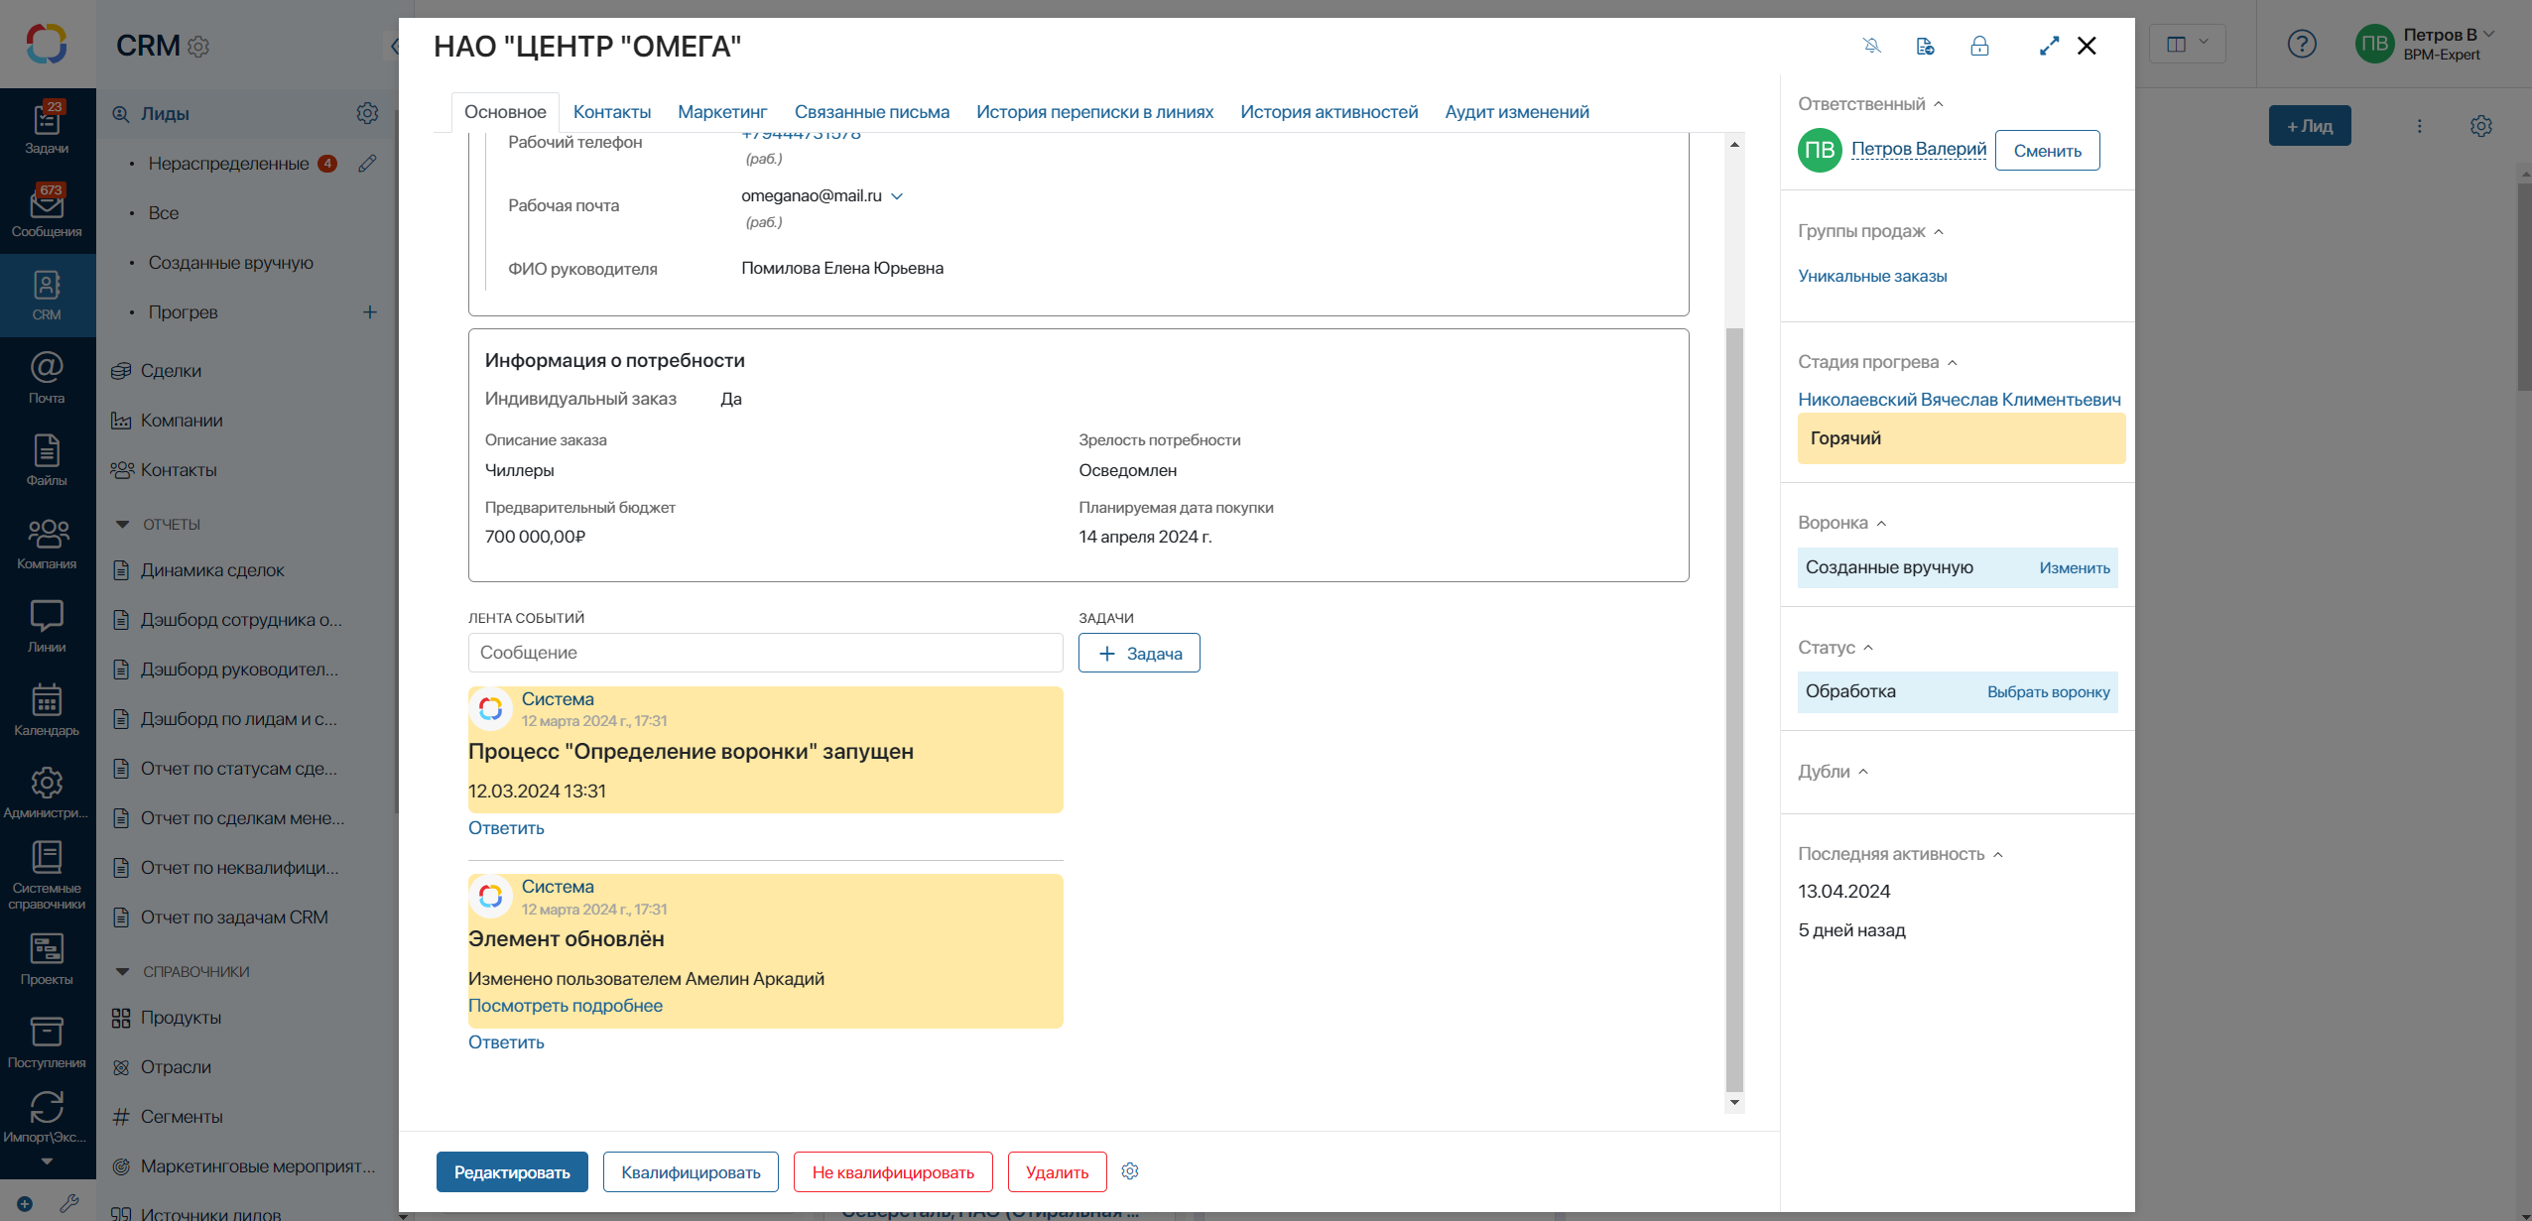Click the Редактировать button

512,1172
